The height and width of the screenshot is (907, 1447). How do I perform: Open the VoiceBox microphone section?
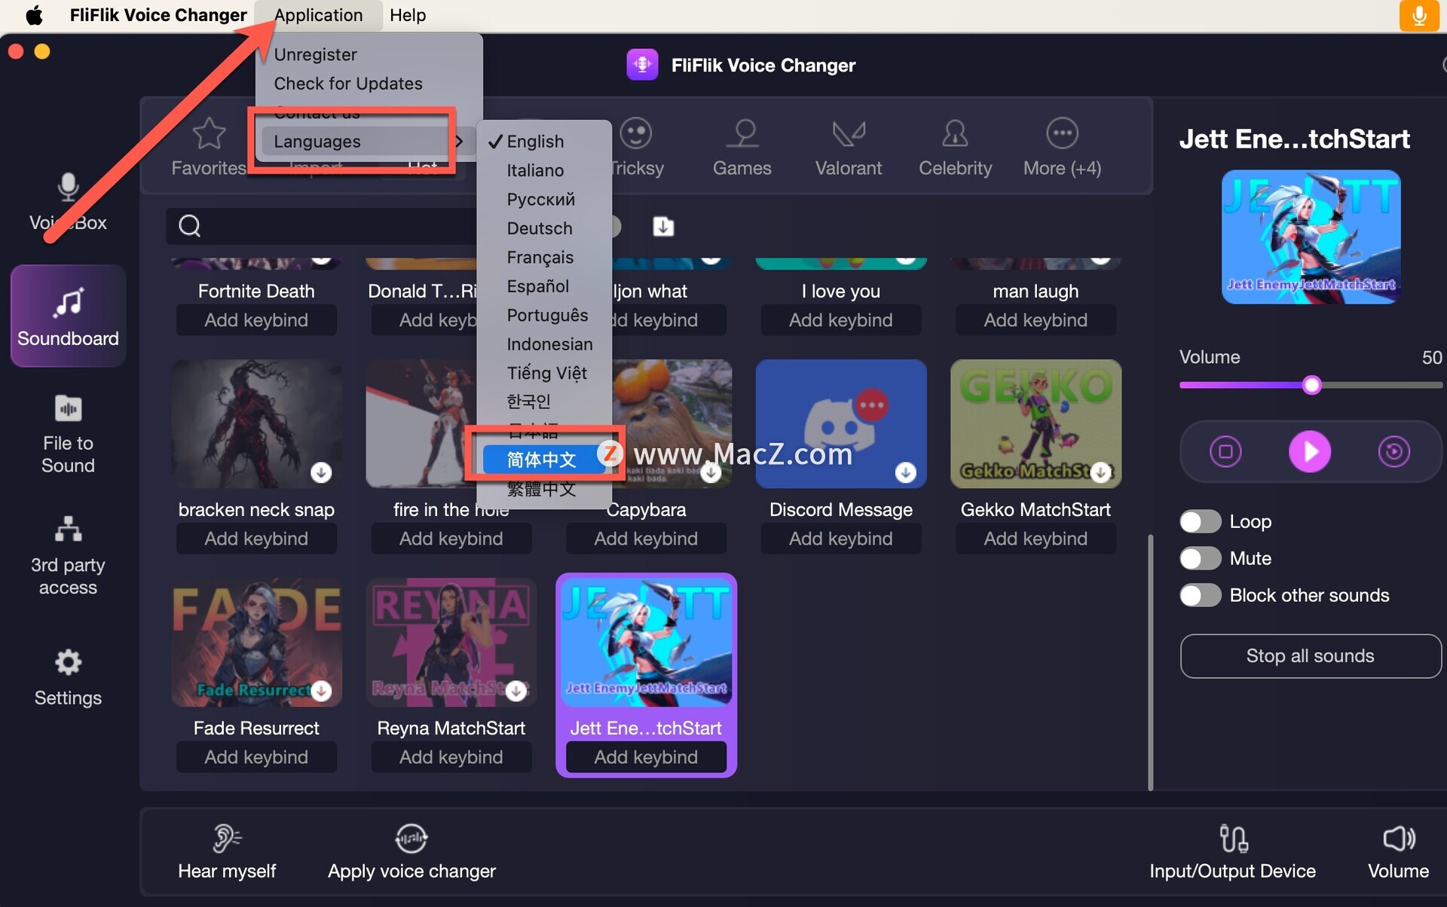68,202
